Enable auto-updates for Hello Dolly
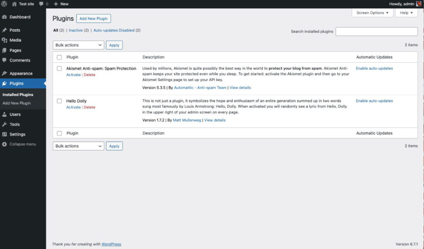 (x=374, y=101)
